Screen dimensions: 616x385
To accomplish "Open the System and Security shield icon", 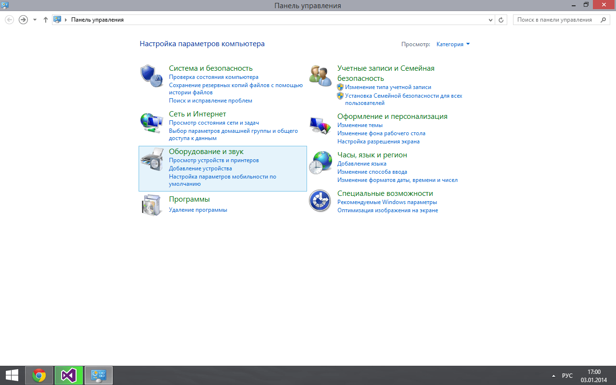I will coord(152,76).
